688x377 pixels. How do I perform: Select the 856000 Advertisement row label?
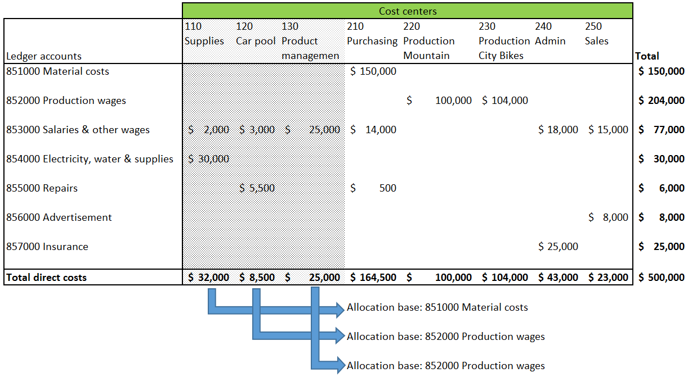coord(59,217)
